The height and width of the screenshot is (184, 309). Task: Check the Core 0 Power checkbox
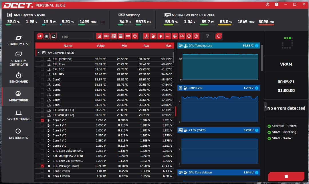click(42, 171)
